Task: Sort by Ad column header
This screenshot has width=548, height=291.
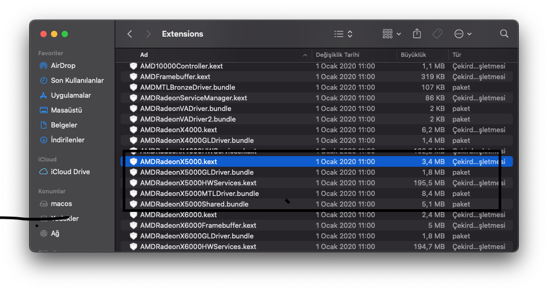Action: [x=144, y=55]
